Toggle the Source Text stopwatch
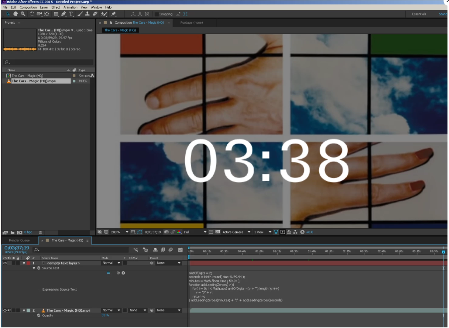Screen dimensions: 449x328 click(39, 268)
